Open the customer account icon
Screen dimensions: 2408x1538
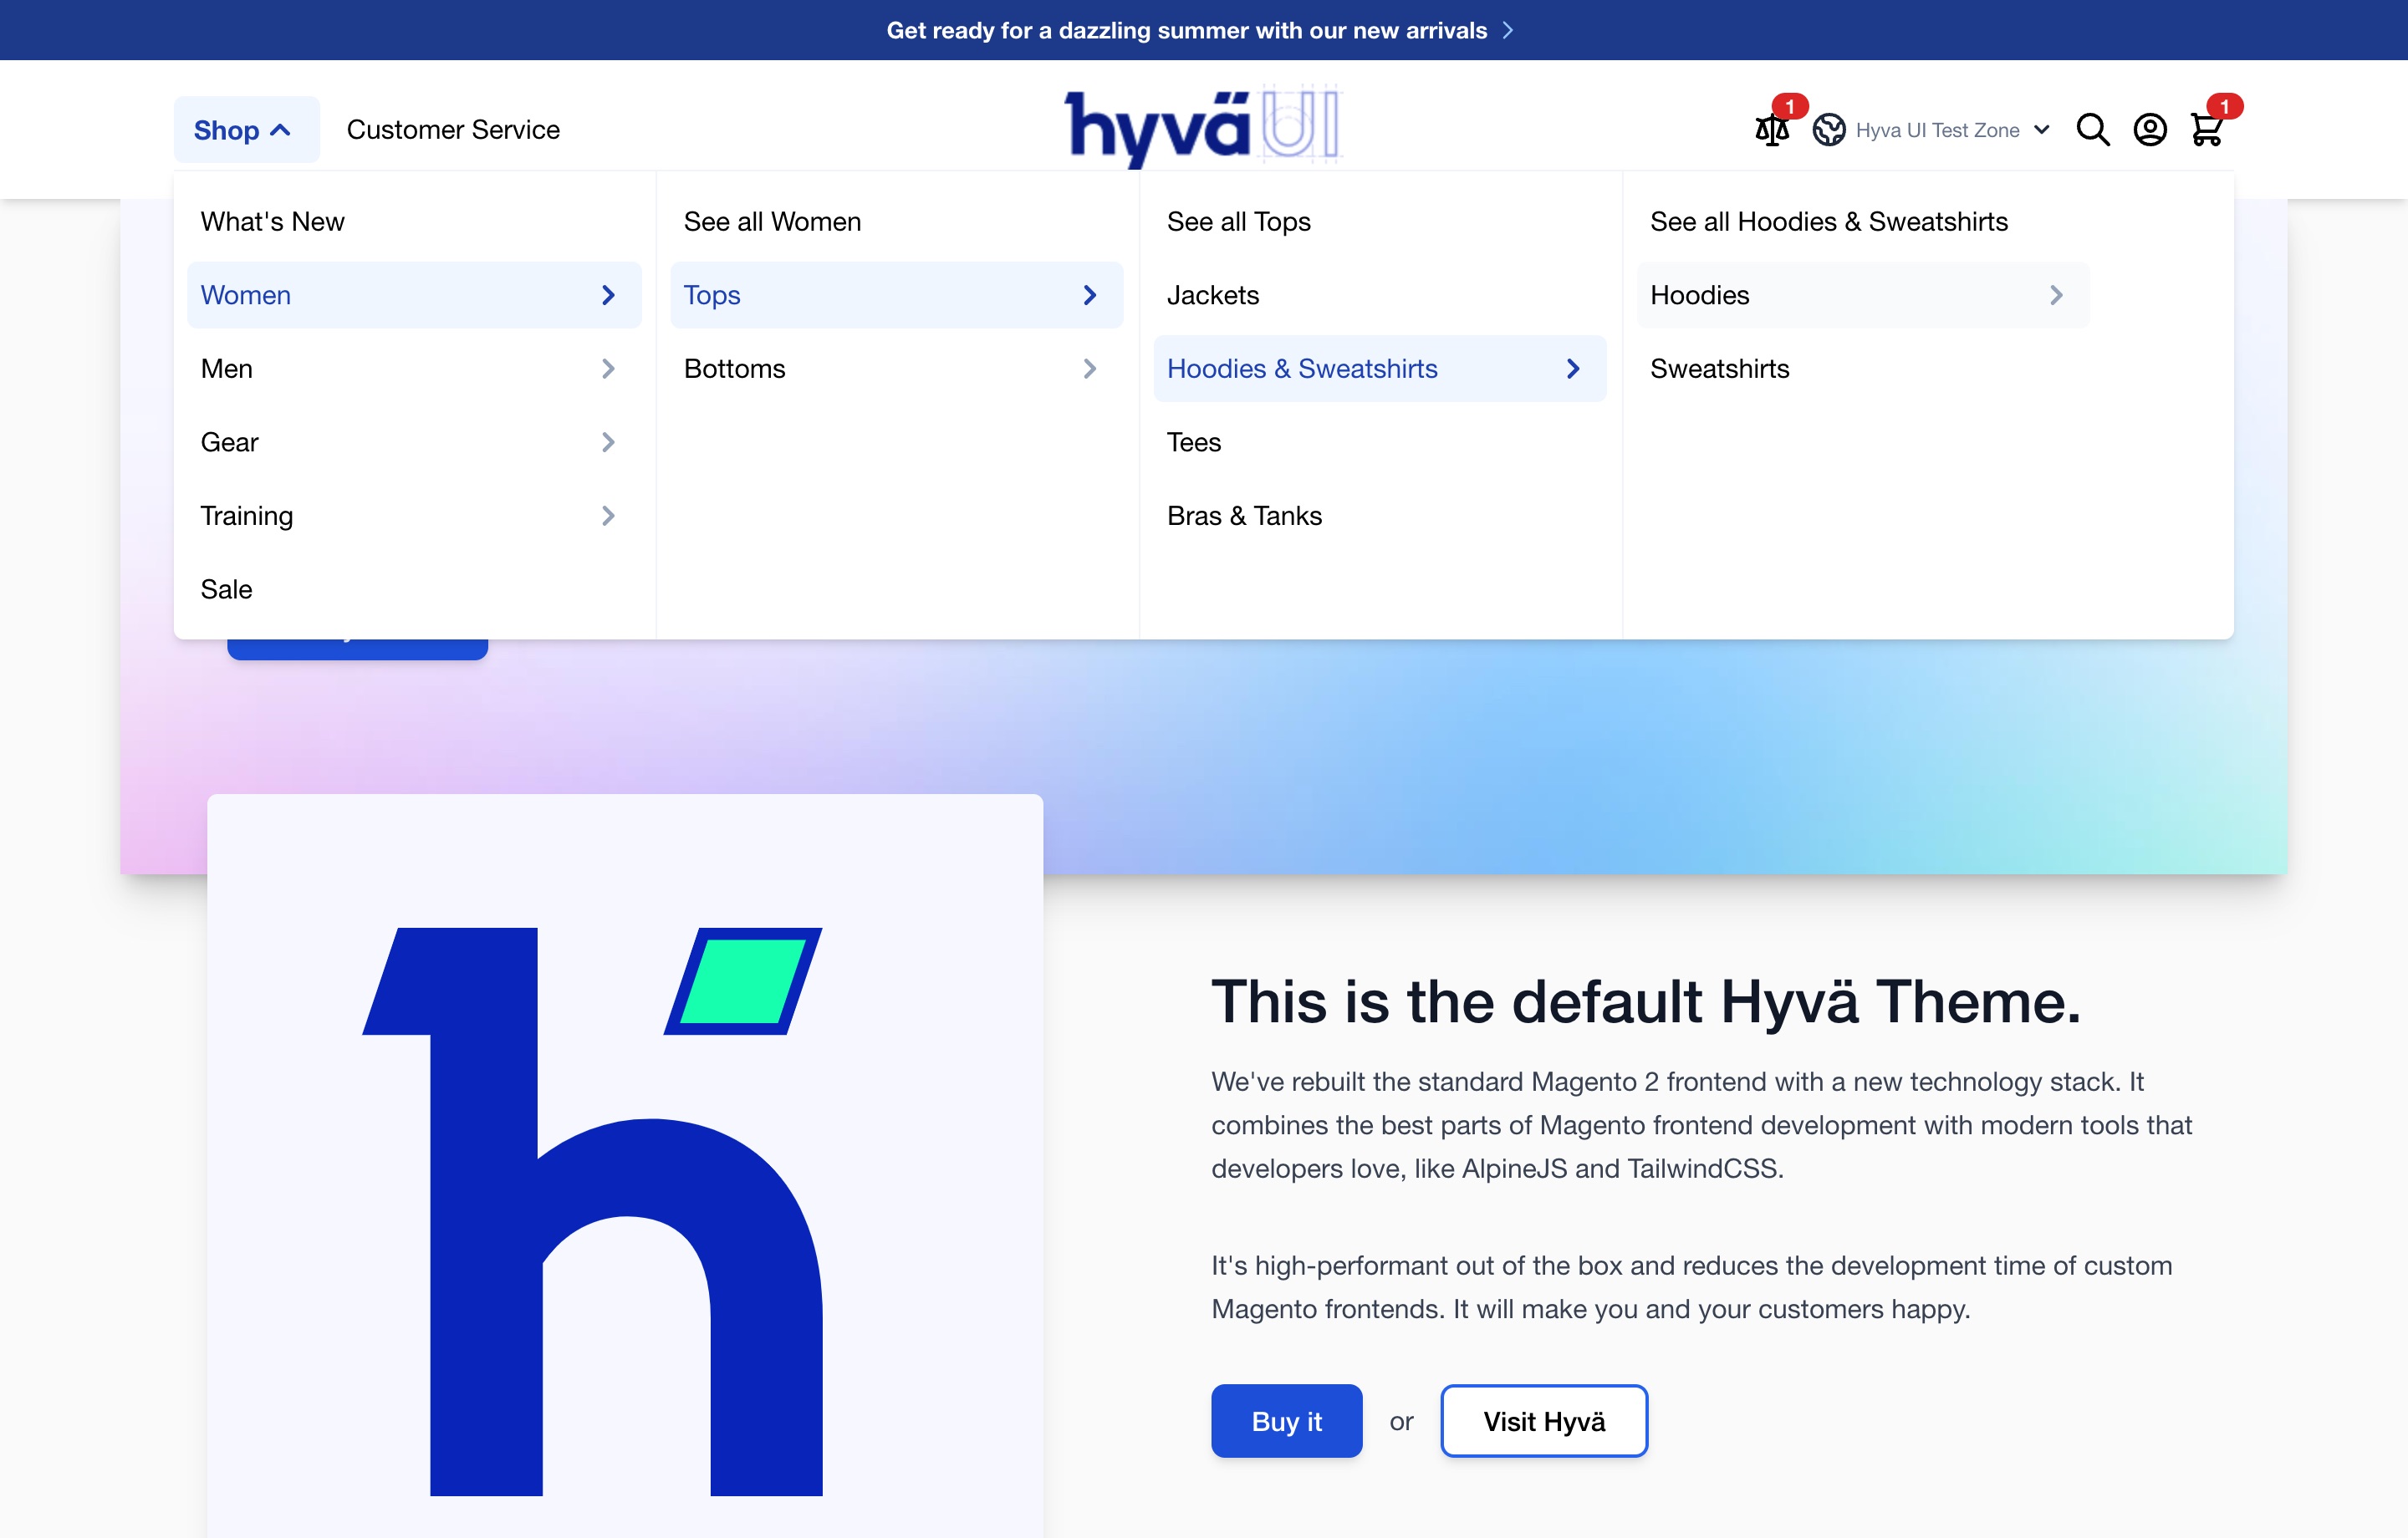(2150, 130)
